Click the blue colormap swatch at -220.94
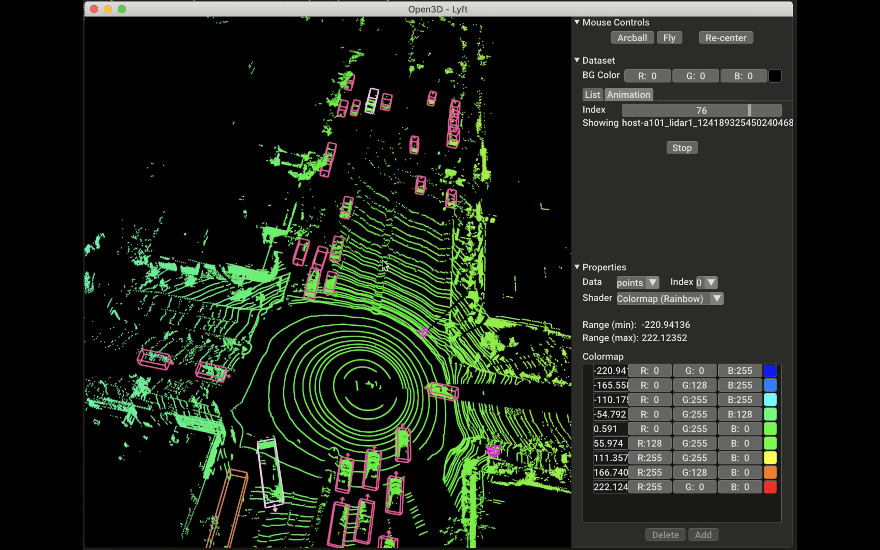 [770, 371]
